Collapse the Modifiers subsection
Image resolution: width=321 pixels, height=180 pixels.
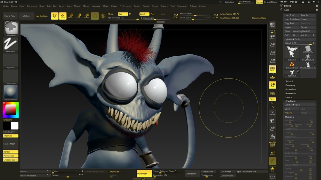coord(289,117)
